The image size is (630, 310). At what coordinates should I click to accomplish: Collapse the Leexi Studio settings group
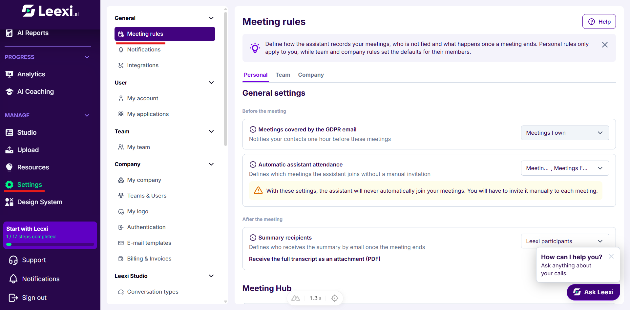pyautogui.click(x=211, y=276)
